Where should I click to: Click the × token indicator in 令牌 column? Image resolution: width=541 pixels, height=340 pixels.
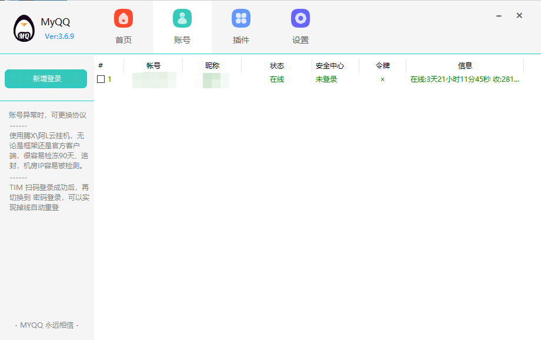[382, 79]
